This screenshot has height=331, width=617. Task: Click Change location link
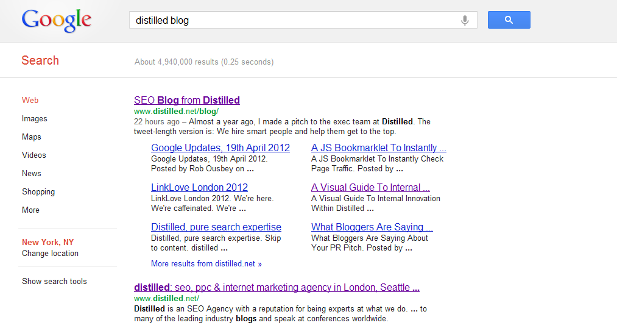pyautogui.click(x=50, y=254)
